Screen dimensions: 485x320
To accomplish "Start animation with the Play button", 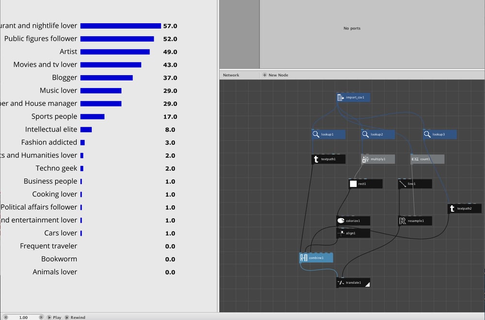I will pyautogui.click(x=54, y=317).
